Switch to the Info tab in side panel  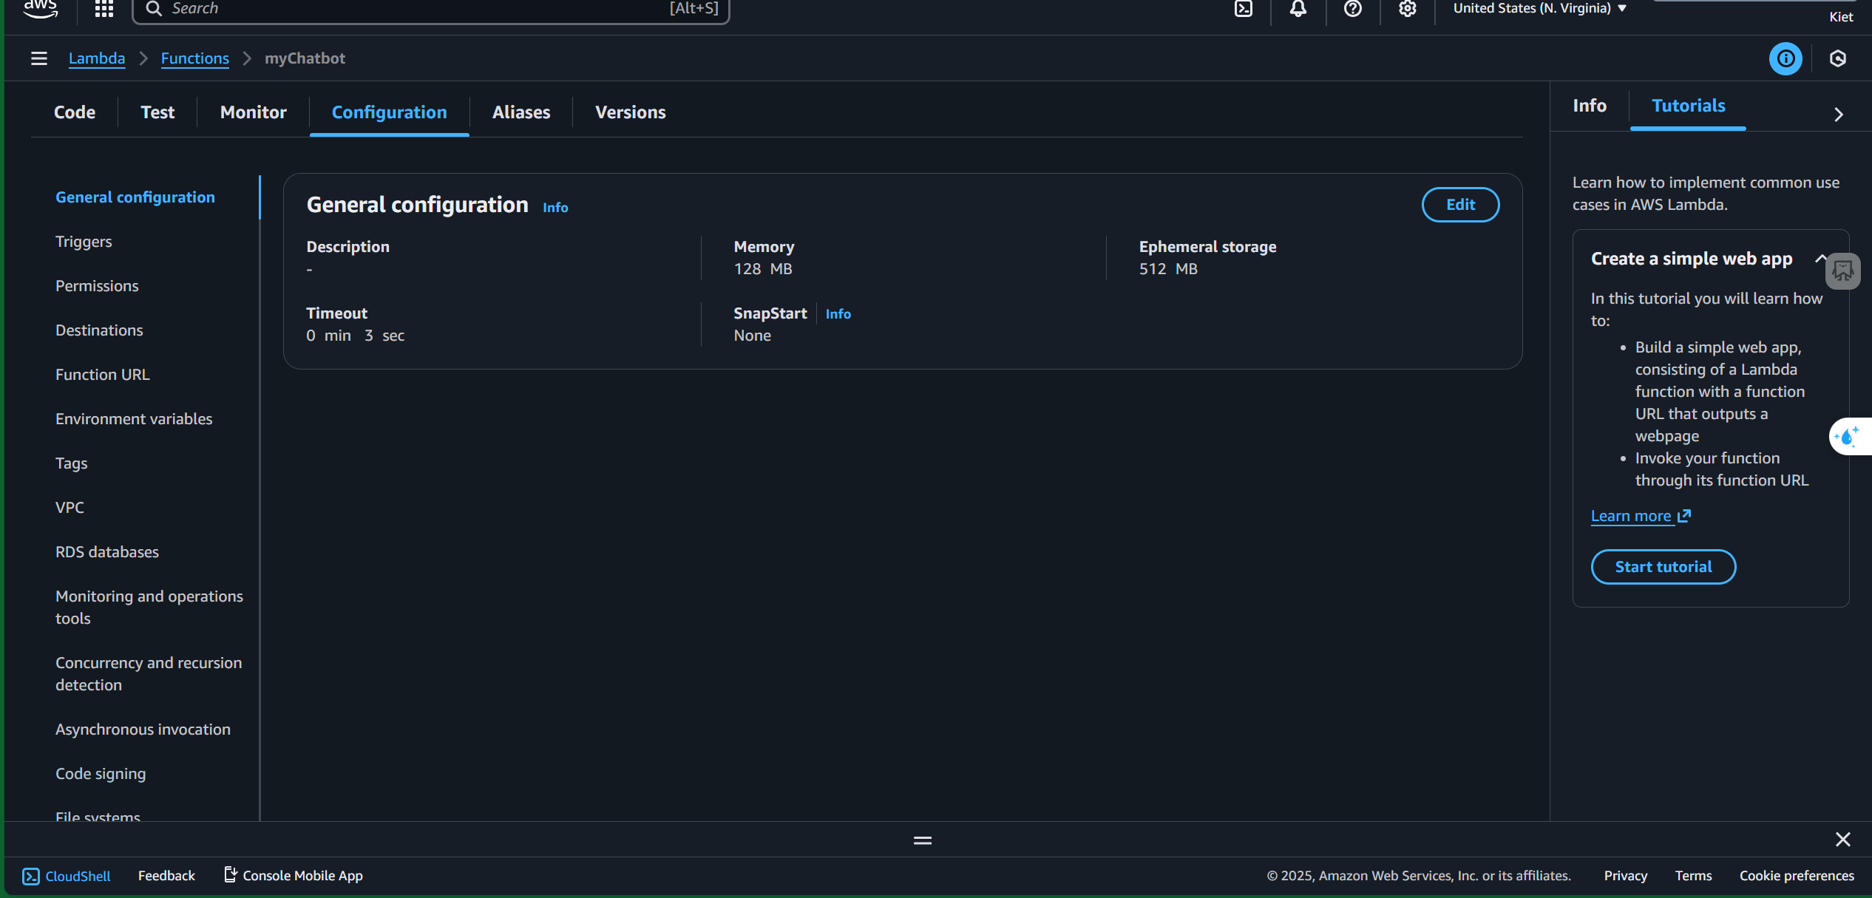pyautogui.click(x=1590, y=106)
